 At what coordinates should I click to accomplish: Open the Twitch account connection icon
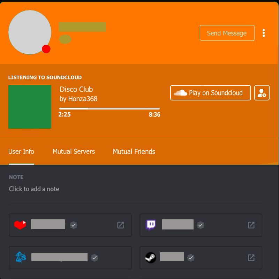151,224
